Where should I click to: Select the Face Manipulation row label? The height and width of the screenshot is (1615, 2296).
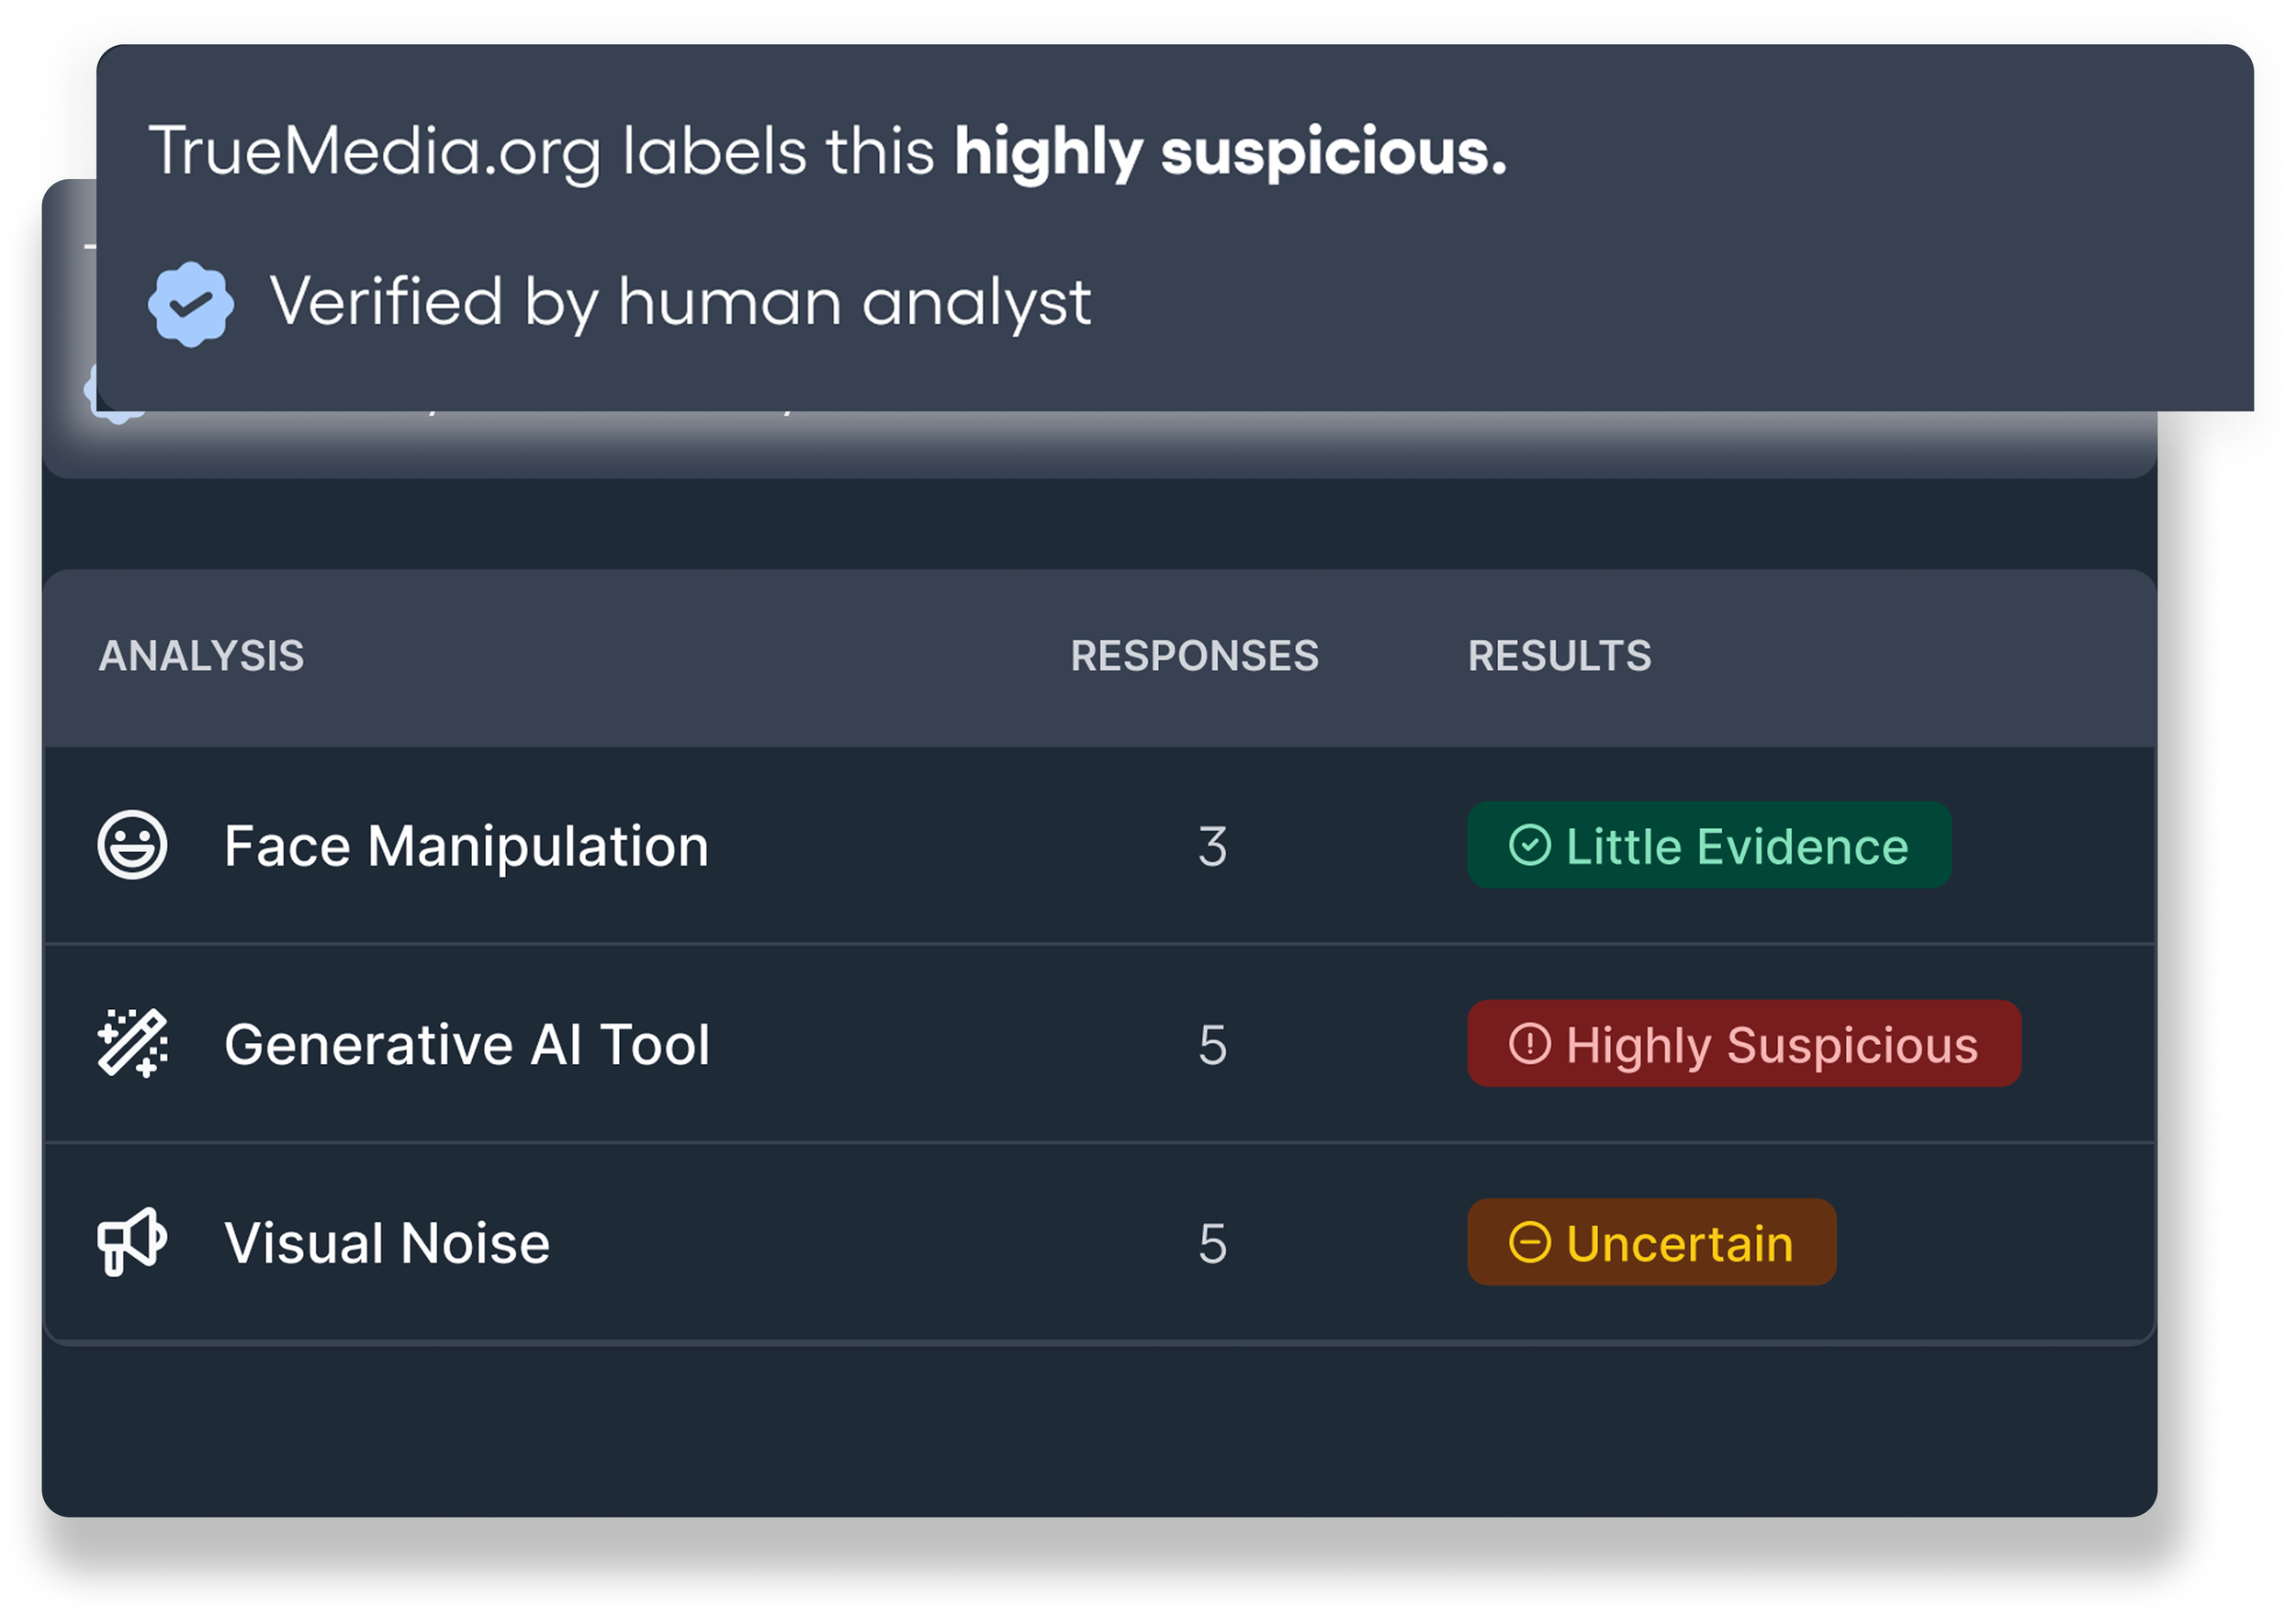point(466,846)
